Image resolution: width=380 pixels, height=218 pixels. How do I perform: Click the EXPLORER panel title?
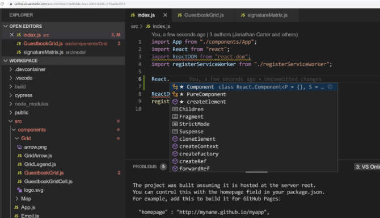pyautogui.click(x=21, y=15)
